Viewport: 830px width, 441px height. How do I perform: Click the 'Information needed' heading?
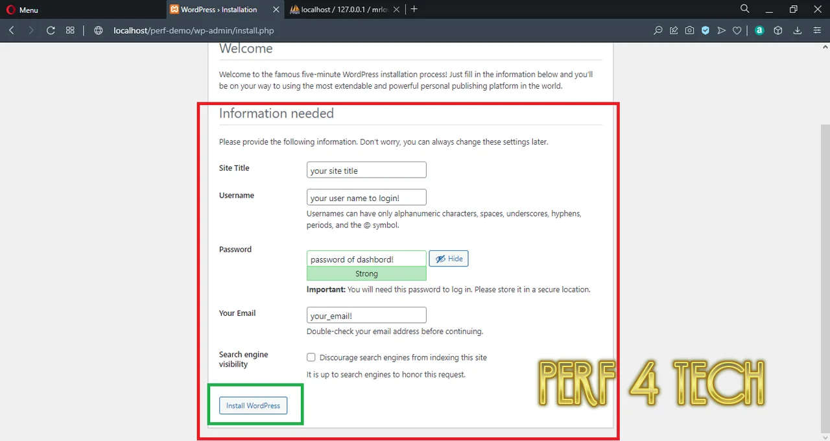click(x=276, y=113)
